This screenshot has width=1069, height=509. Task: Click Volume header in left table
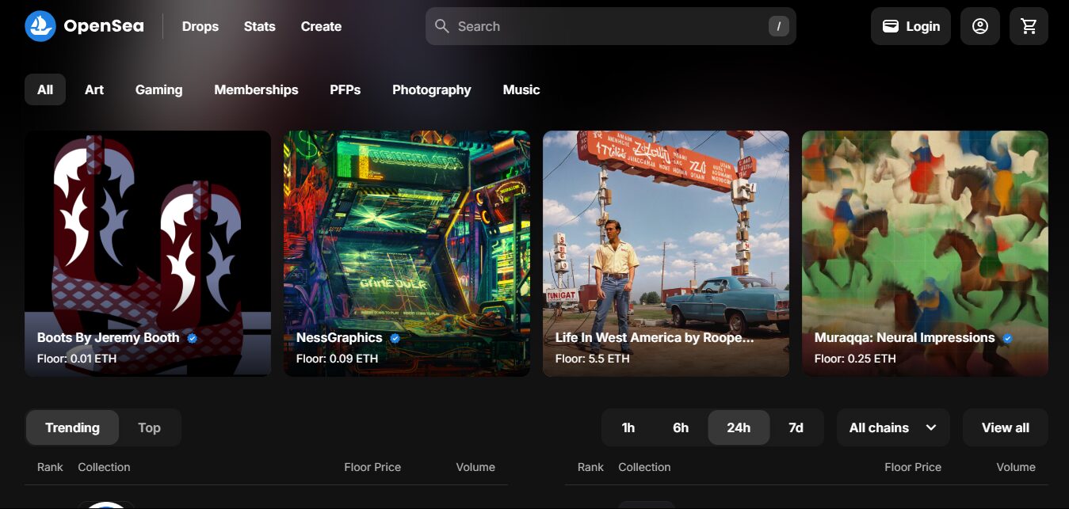click(475, 467)
